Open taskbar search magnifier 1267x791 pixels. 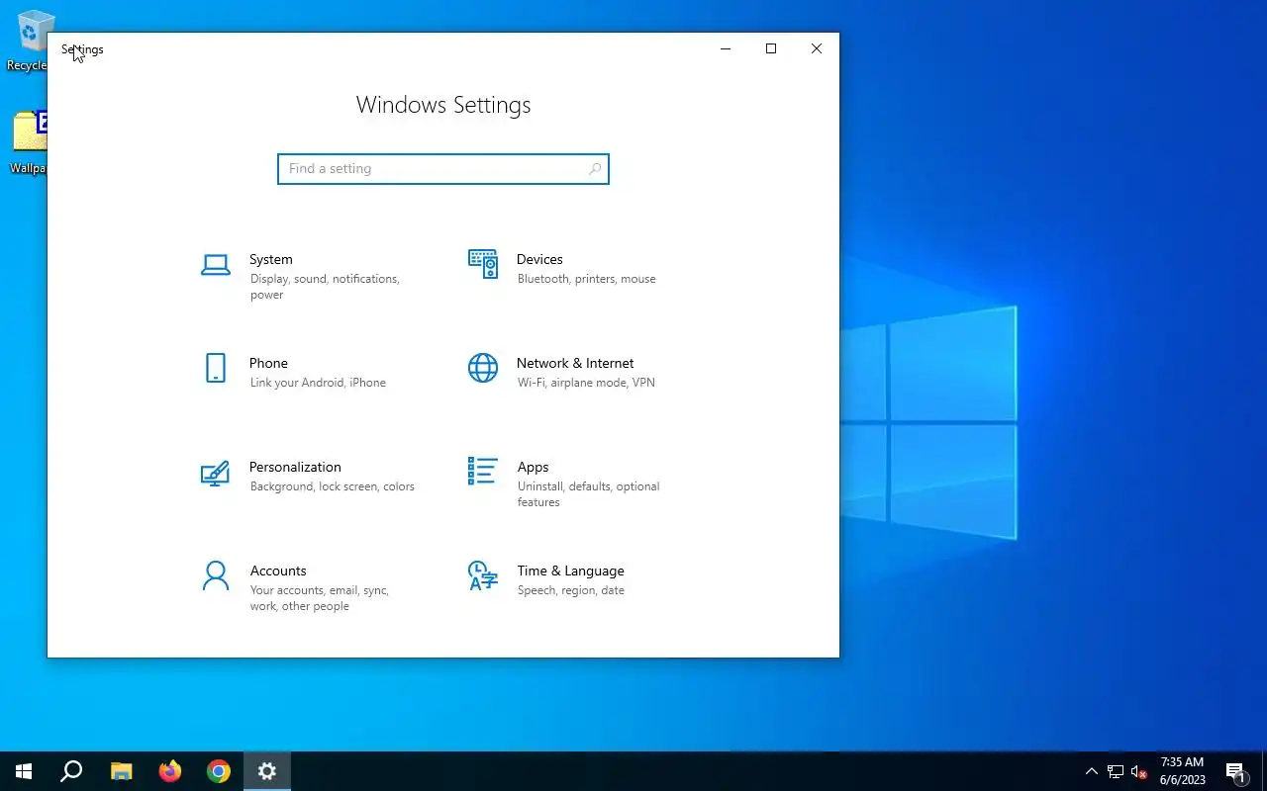[71, 771]
